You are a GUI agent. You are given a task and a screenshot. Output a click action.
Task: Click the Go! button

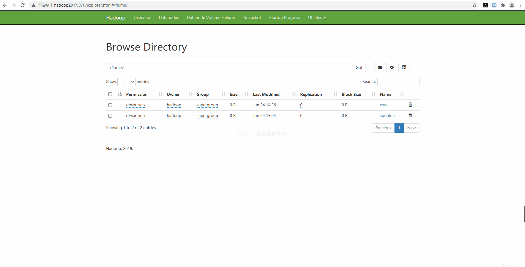pyautogui.click(x=359, y=68)
